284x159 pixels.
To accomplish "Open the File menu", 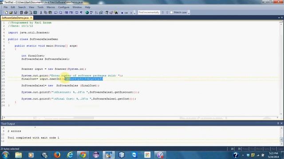I will (6, 7).
